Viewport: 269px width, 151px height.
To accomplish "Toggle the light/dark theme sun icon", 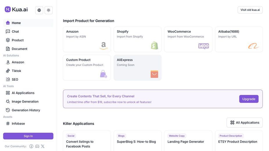I will [49, 10].
